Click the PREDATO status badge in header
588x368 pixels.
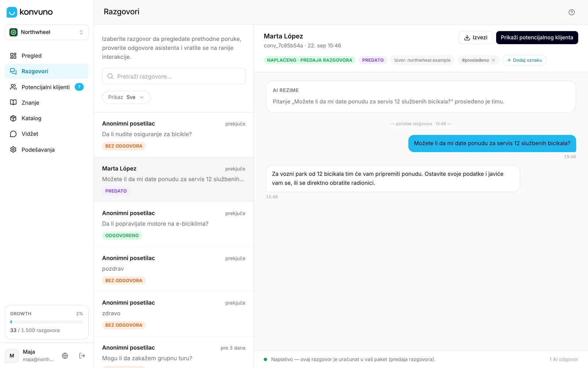pos(373,60)
